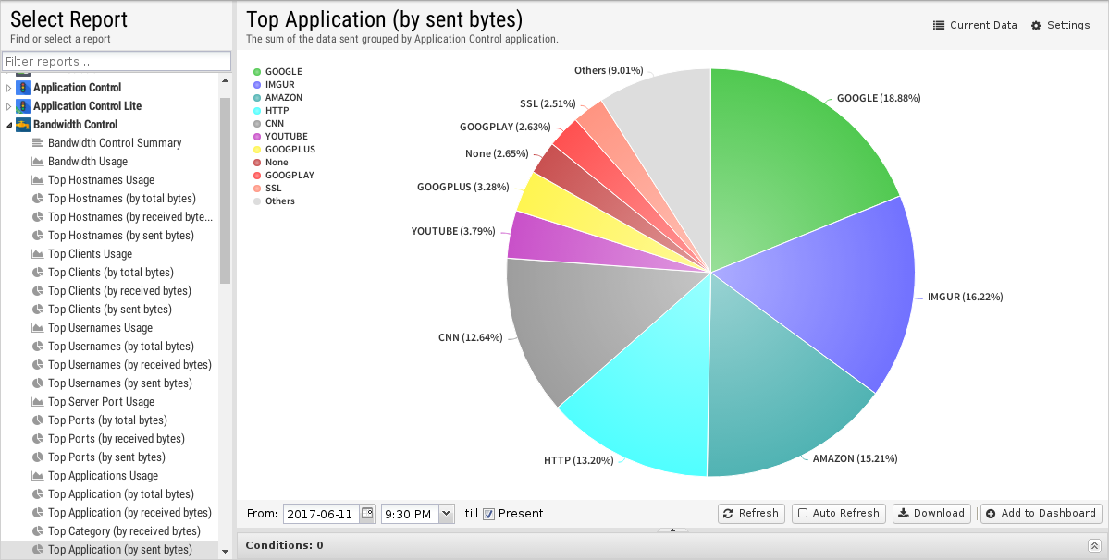Toggle HTTP series in the legend
This screenshot has width=1109, height=560.
point(271,111)
